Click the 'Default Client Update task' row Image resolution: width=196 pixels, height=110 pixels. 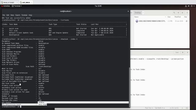[64, 33]
